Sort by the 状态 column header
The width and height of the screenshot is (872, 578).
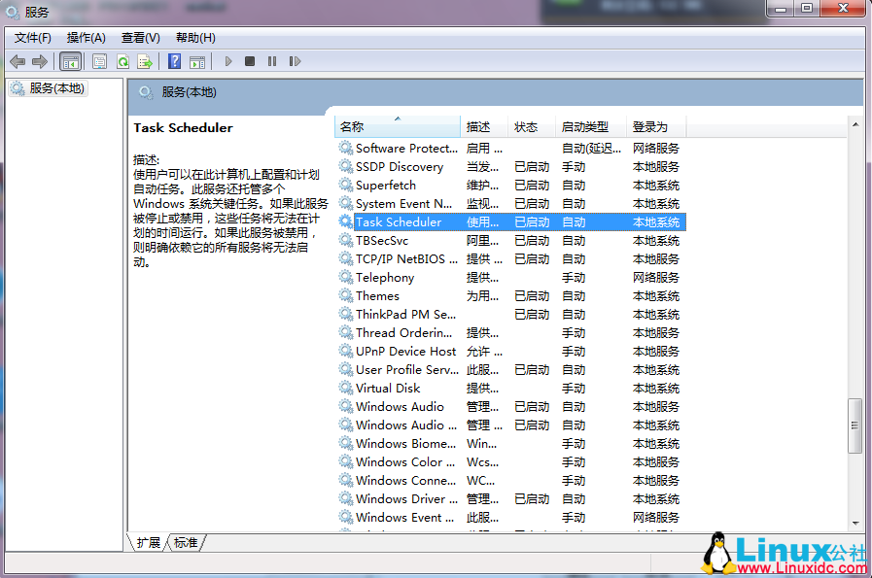pyautogui.click(x=531, y=126)
